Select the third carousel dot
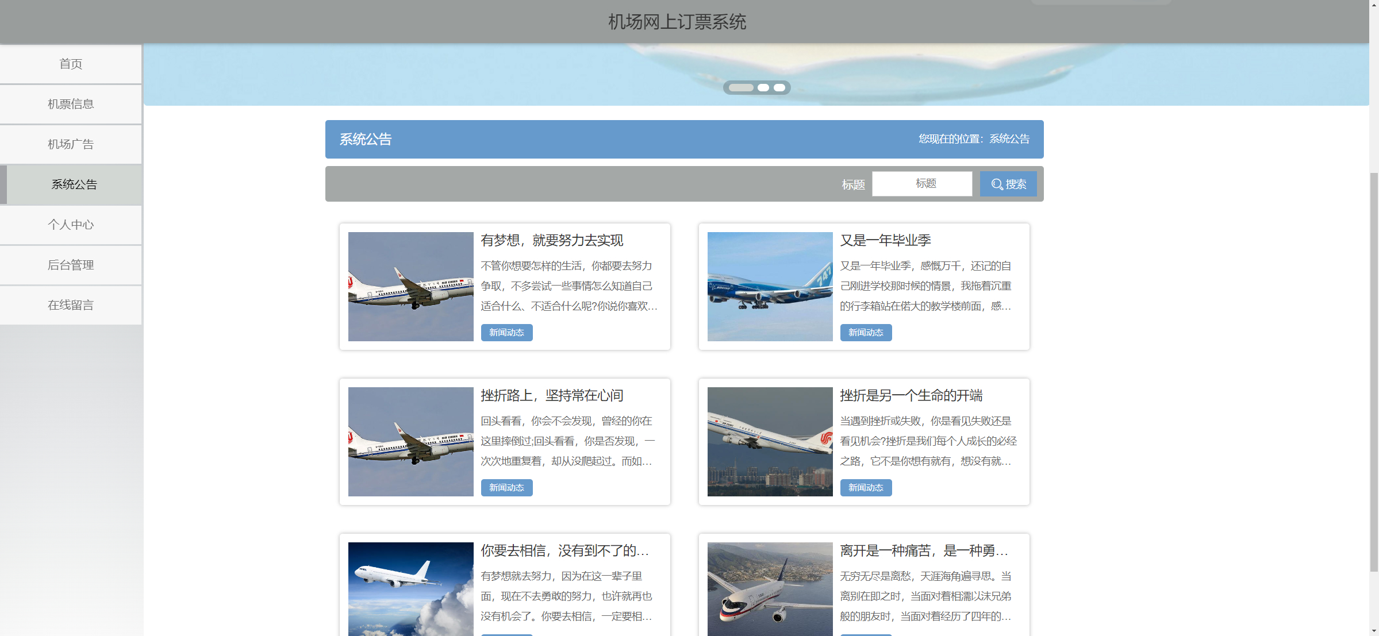This screenshot has width=1379, height=636. click(779, 88)
